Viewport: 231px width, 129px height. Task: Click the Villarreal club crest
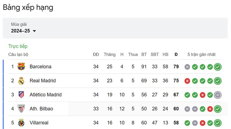coord(21,123)
